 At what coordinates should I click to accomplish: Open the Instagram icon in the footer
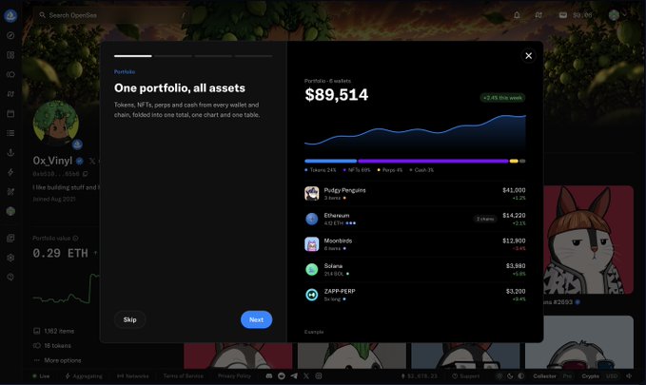[x=319, y=375]
